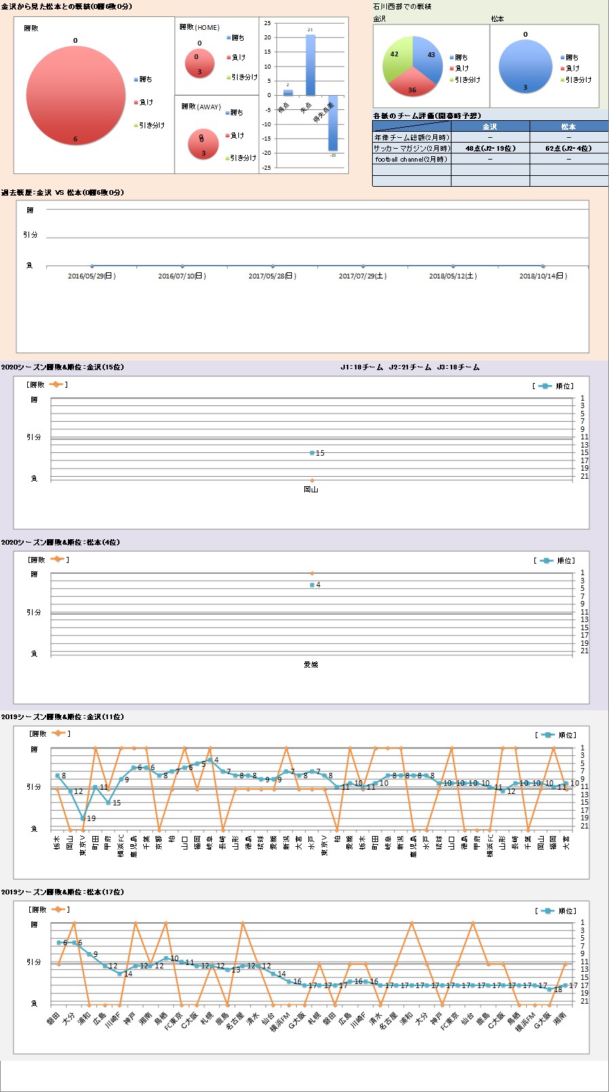Click the 松本 column header in the evaluation table
The width and height of the screenshot is (609, 1092).
(x=569, y=126)
